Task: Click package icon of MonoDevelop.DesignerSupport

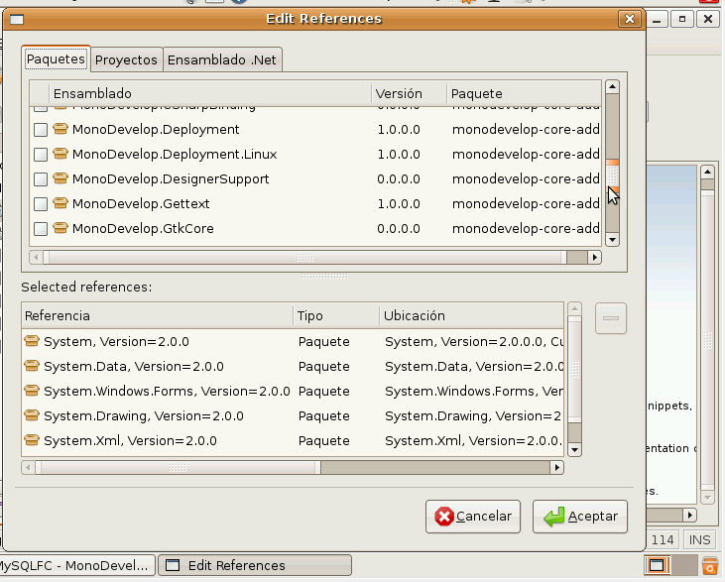Action: pyautogui.click(x=60, y=178)
